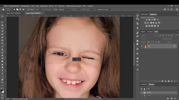179x100 pixels.
Task: Select the Открыть history state
Action: point(159,92)
